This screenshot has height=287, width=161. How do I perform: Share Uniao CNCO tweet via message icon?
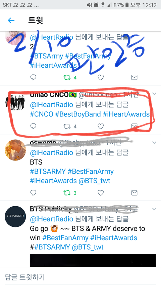coord(135,126)
